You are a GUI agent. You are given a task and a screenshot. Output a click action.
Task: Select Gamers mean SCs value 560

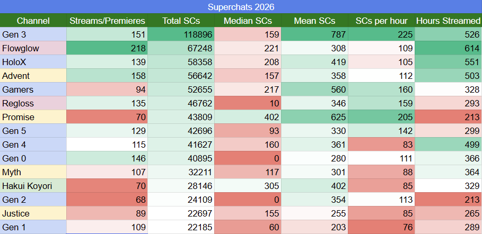[x=314, y=89]
